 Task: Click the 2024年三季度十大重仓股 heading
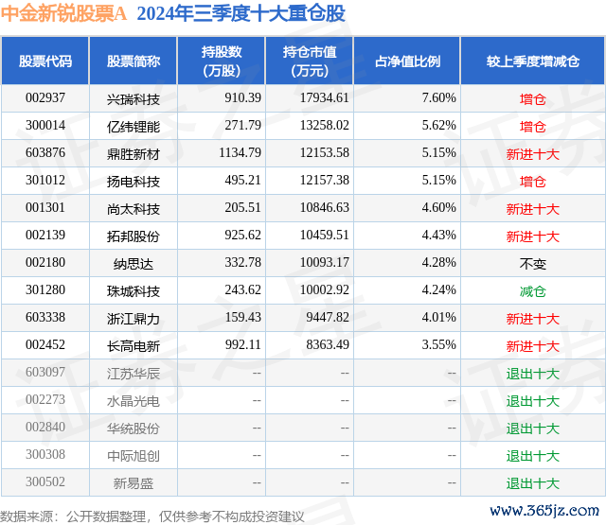pyautogui.click(x=241, y=13)
